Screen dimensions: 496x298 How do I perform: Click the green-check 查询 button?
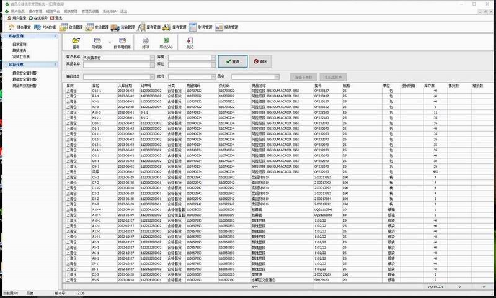pos(232,61)
